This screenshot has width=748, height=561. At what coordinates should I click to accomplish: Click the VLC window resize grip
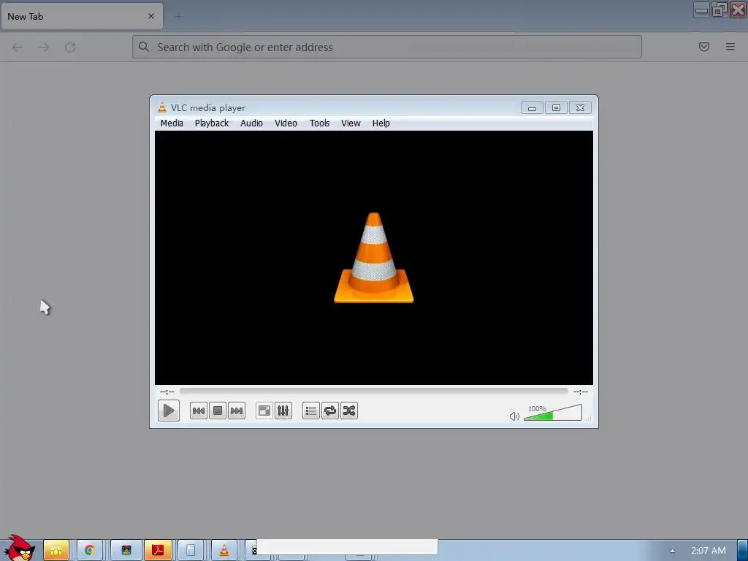pos(589,418)
